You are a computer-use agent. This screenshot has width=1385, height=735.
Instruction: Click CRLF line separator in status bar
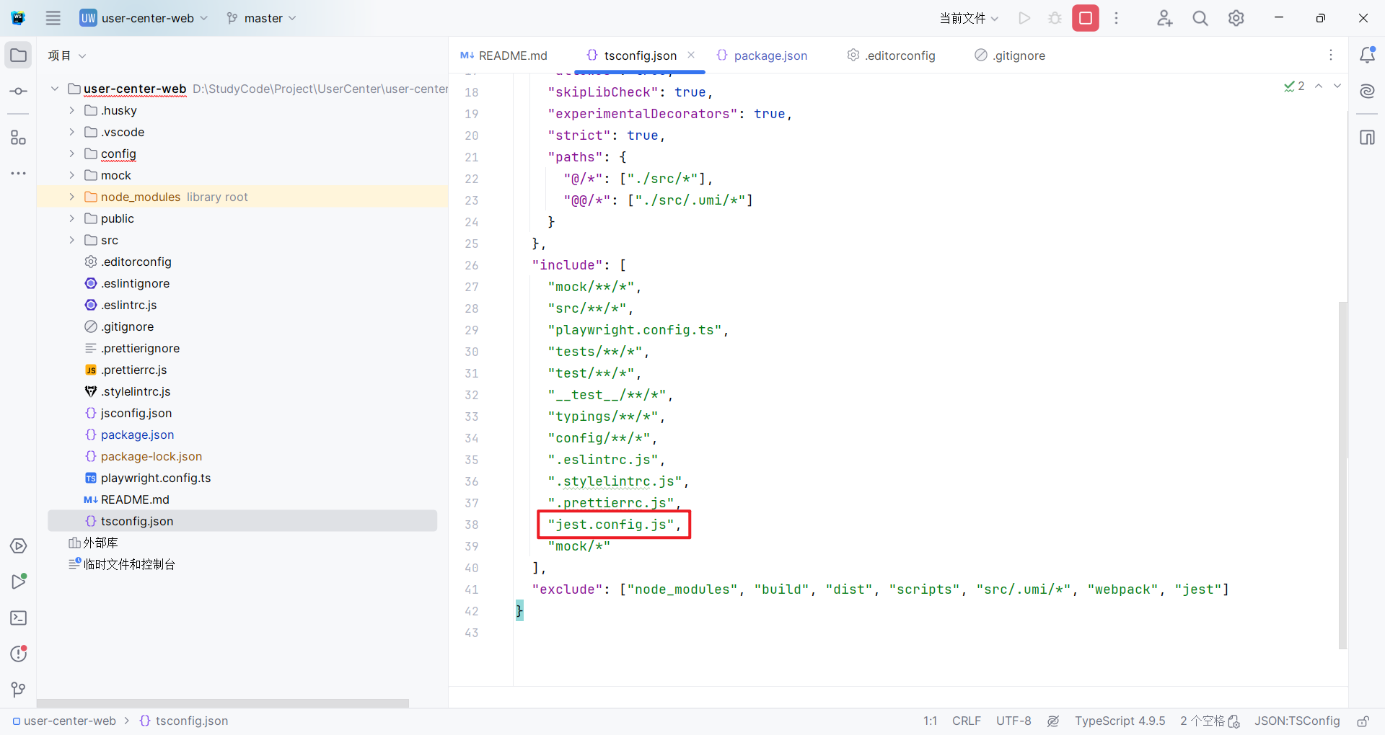966,721
